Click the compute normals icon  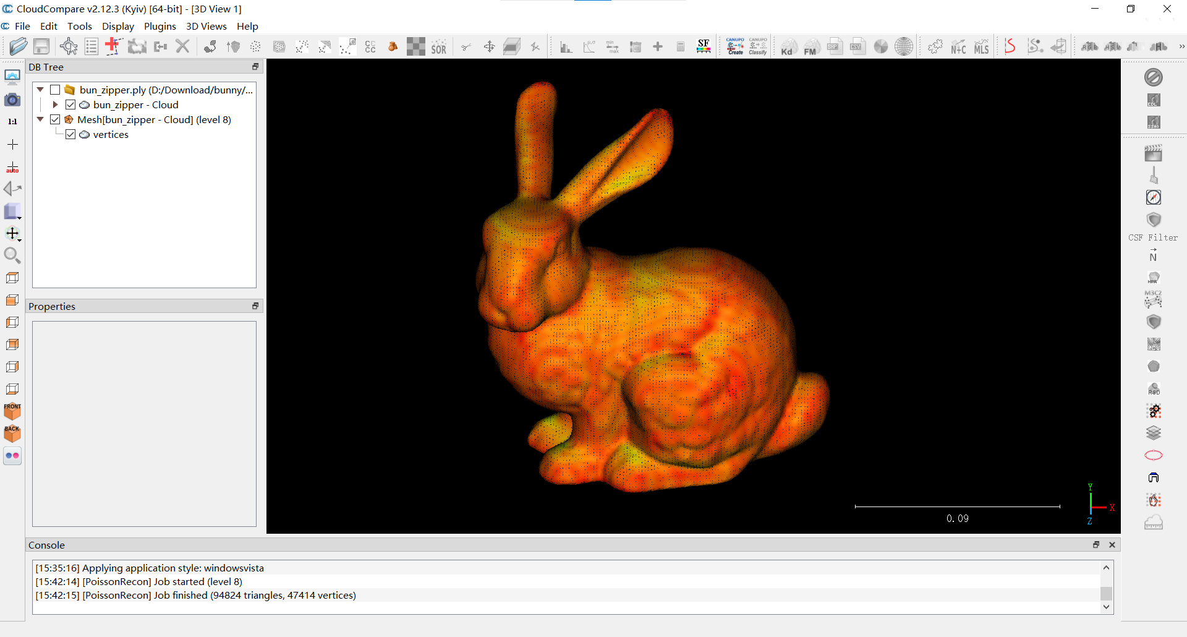(x=233, y=46)
